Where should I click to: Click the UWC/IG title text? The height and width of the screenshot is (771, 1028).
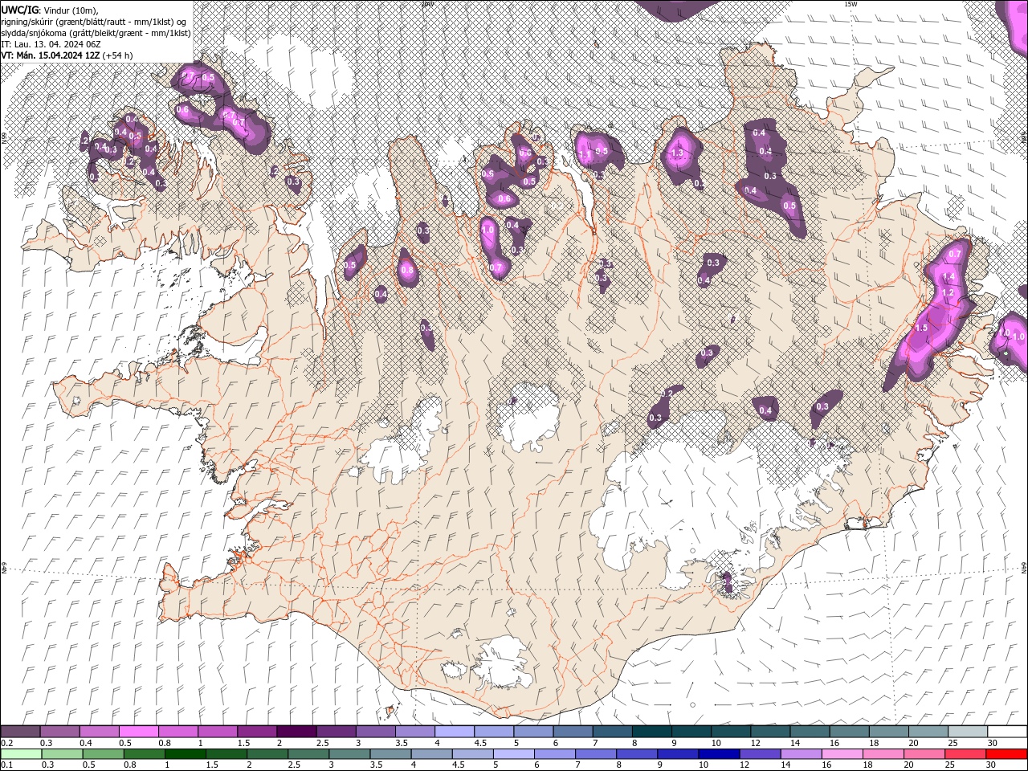(19, 9)
